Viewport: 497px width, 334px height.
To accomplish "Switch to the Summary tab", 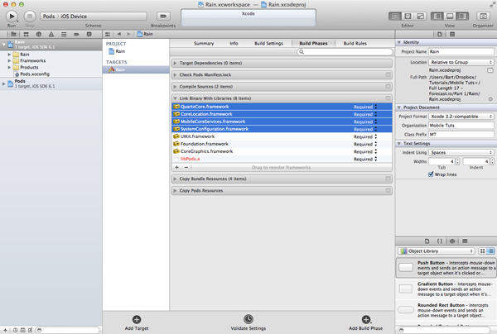I will click(x=204, y=43).
